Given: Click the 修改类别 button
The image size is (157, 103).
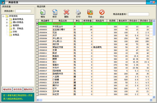Looking at the screenshot, I should coord(18,89).
